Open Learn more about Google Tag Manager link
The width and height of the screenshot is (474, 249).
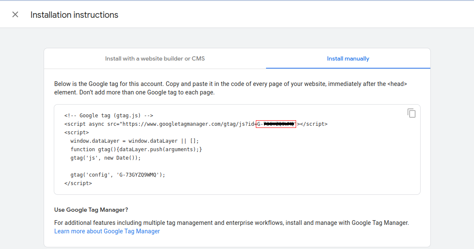[x=107, y=231]
